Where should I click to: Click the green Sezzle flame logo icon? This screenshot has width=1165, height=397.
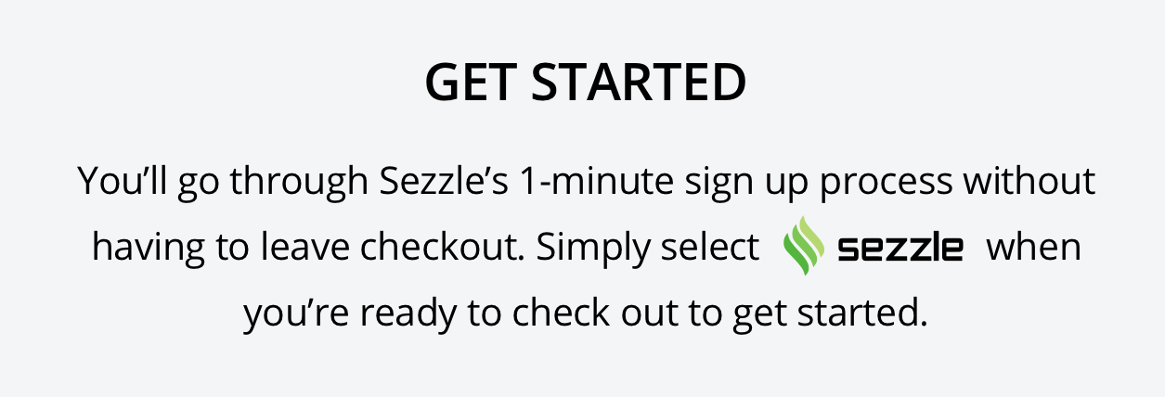pos(804,247)
